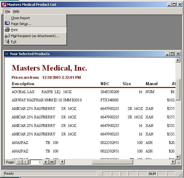This screenshot has width=184, height=178.
Task: Click vertical scrollbar down arrow
Action: [x=178, y=157]
